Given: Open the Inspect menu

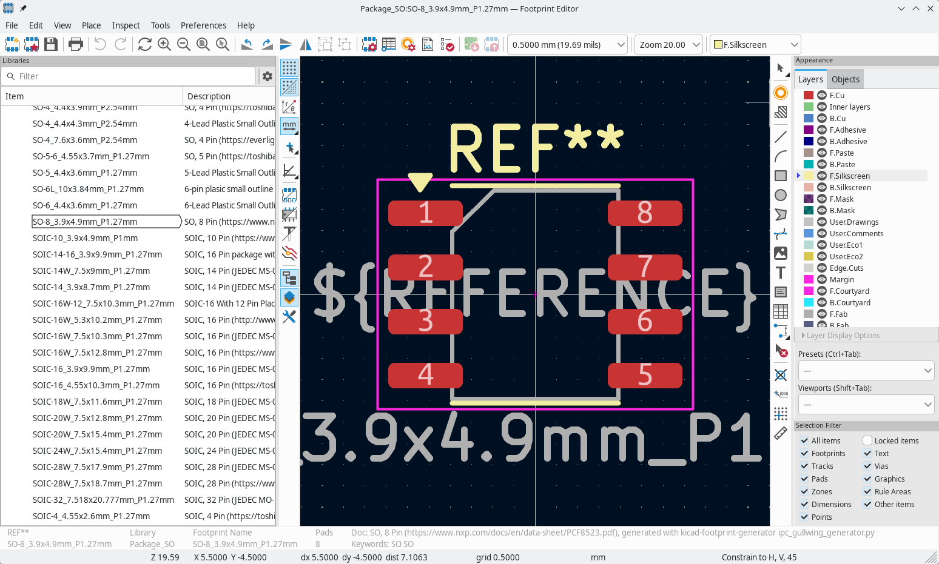Looking at the screenshot, I should [x=126, y=25].
